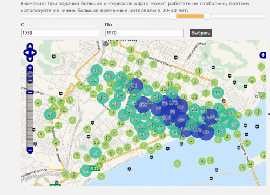Pan the map up with the arrow
Viewport: 270px width, 195px height.
(30, 46)
